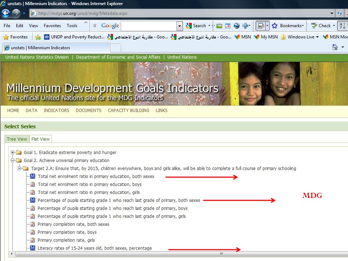Viewport: 348px width, 261px height.
Task: Collapse the Target 2.A tree node
Action: 20,169
